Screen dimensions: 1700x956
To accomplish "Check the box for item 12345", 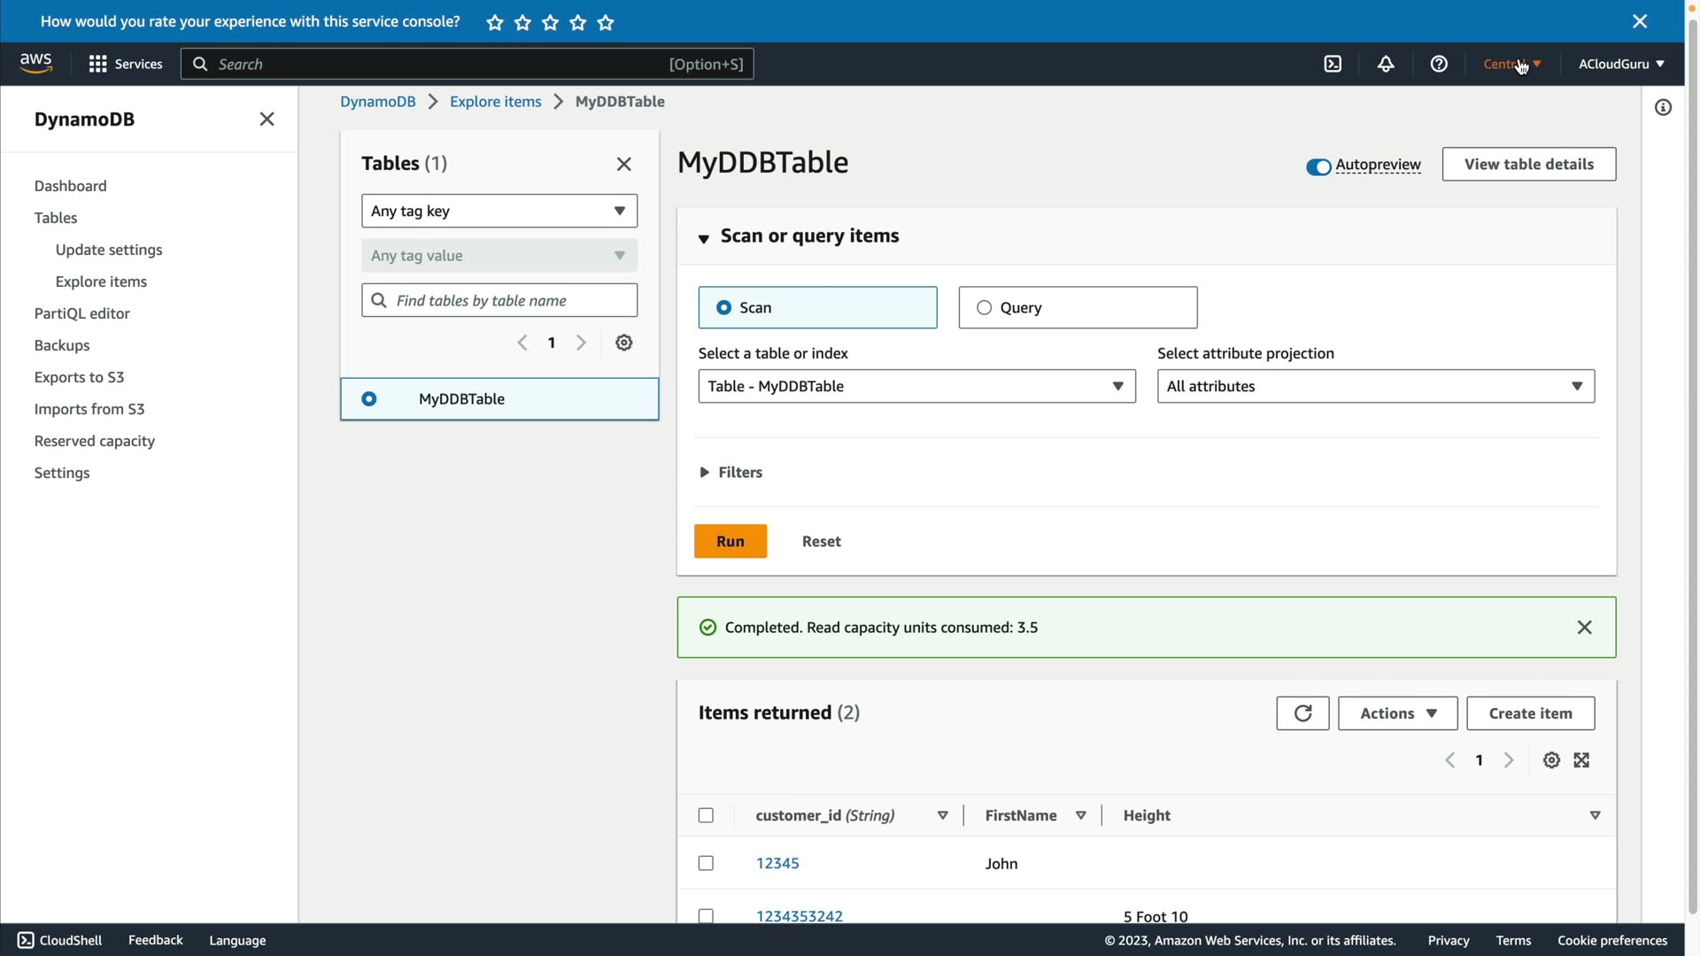I will [706, 863].
